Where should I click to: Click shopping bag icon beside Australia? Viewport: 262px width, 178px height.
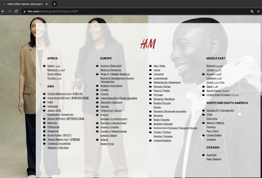tap(203, 155)
